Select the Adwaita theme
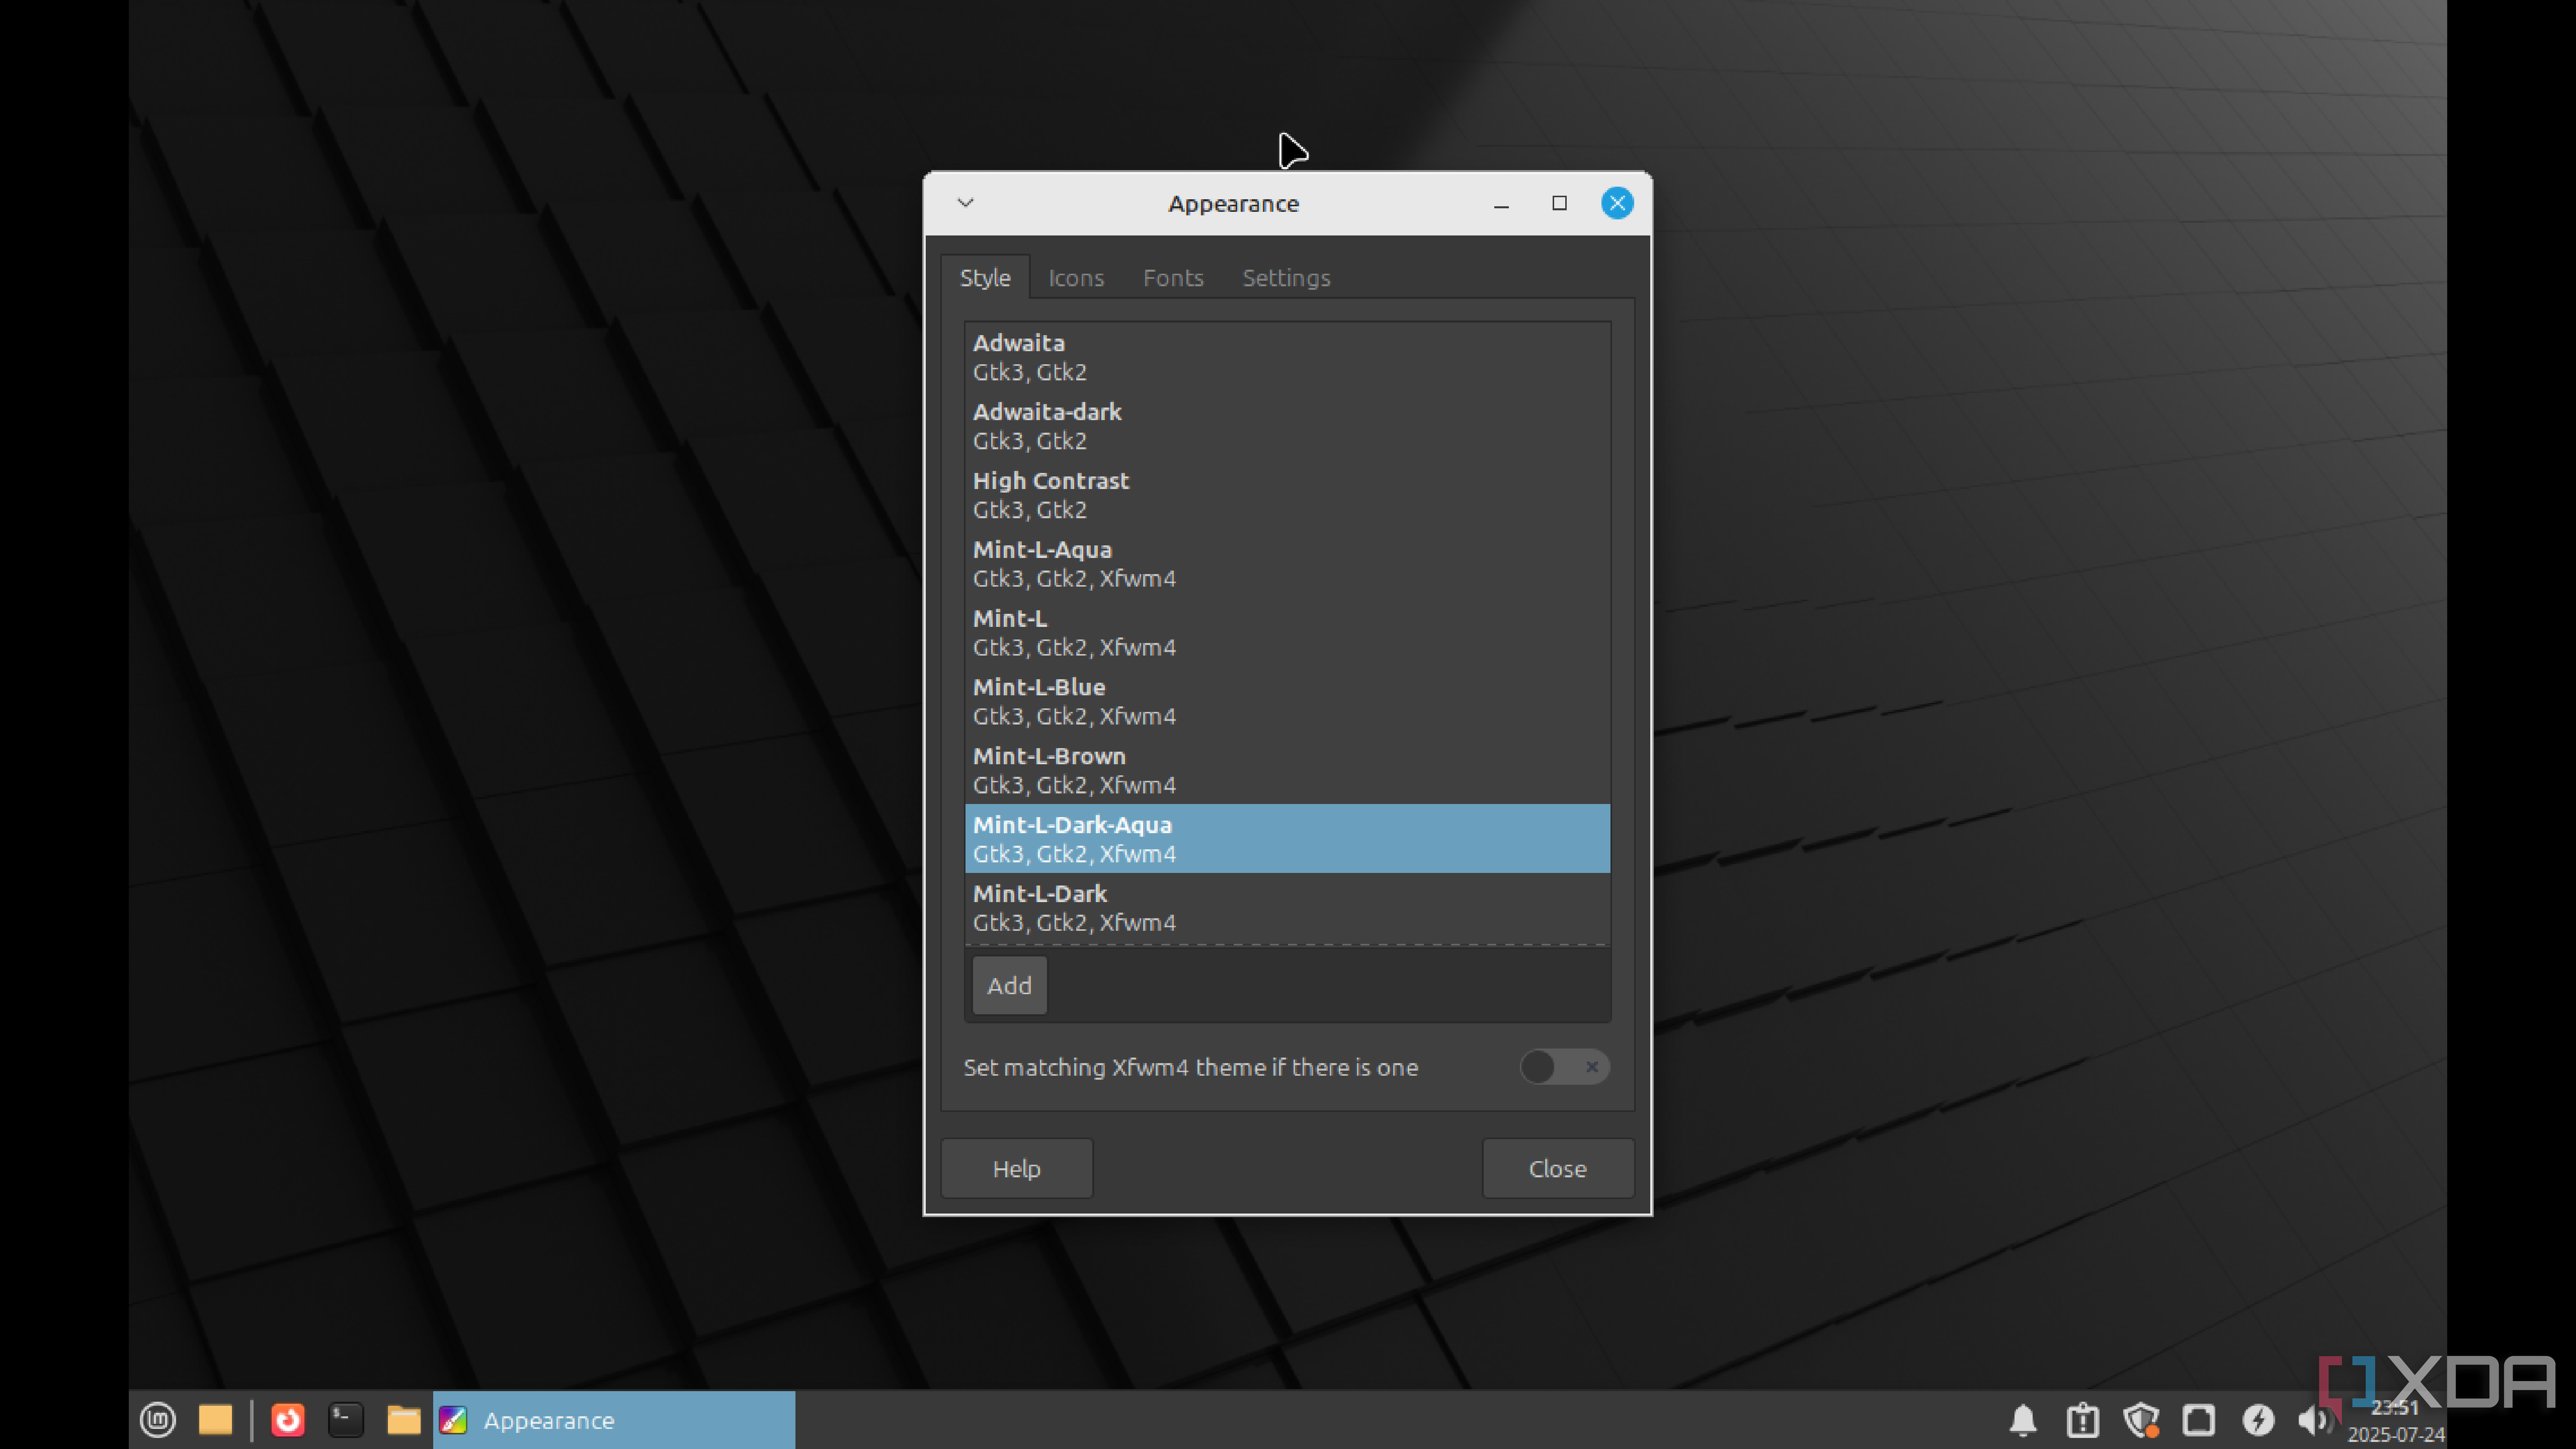This screenshot has width=2576, height=1449. click(x=1287, y=357)
